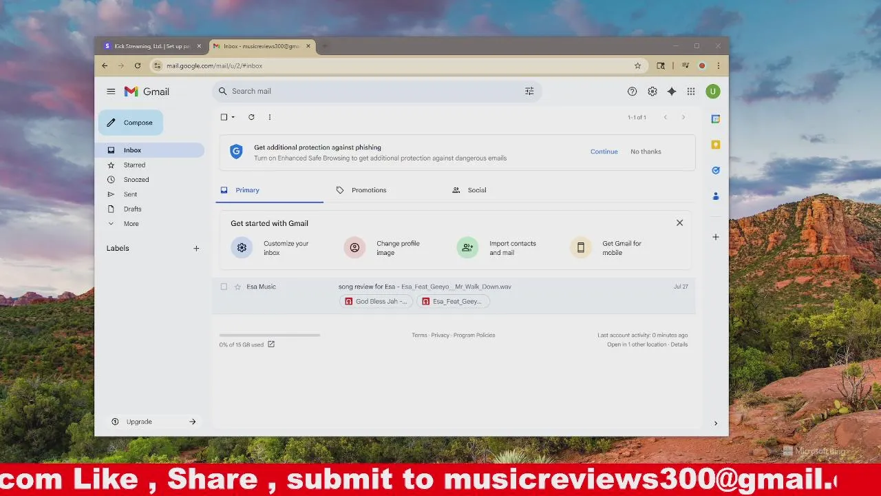Viewport: 881px width, 496px height.
Task: Open the Gemini sparkle icon
Action: pos(671,92)
